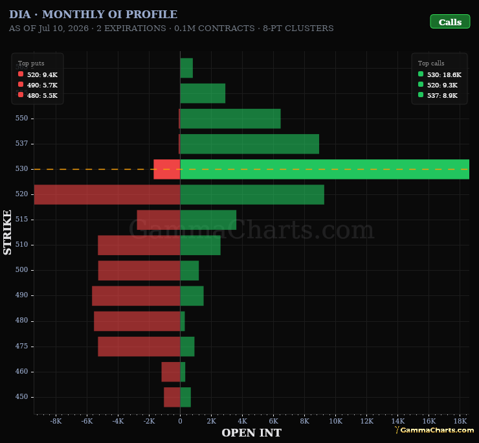Viewport: 479px width, 443px height.
Task: Click the 'Top puts' legend heading
Action: 31,63
